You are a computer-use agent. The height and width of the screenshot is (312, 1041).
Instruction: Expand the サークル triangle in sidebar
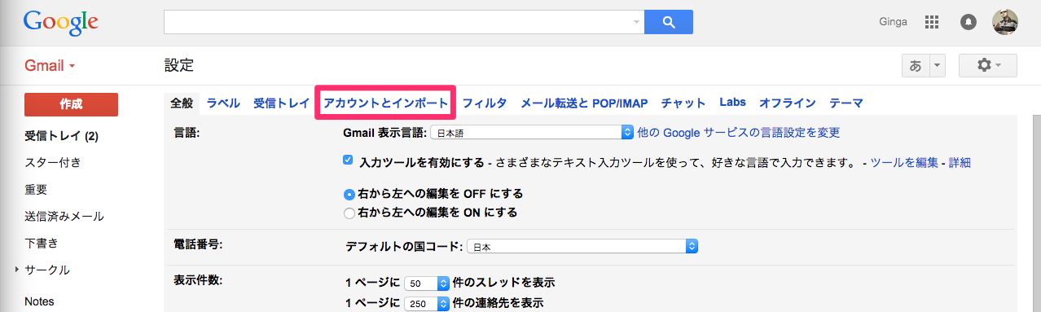(x=16, y=270)
